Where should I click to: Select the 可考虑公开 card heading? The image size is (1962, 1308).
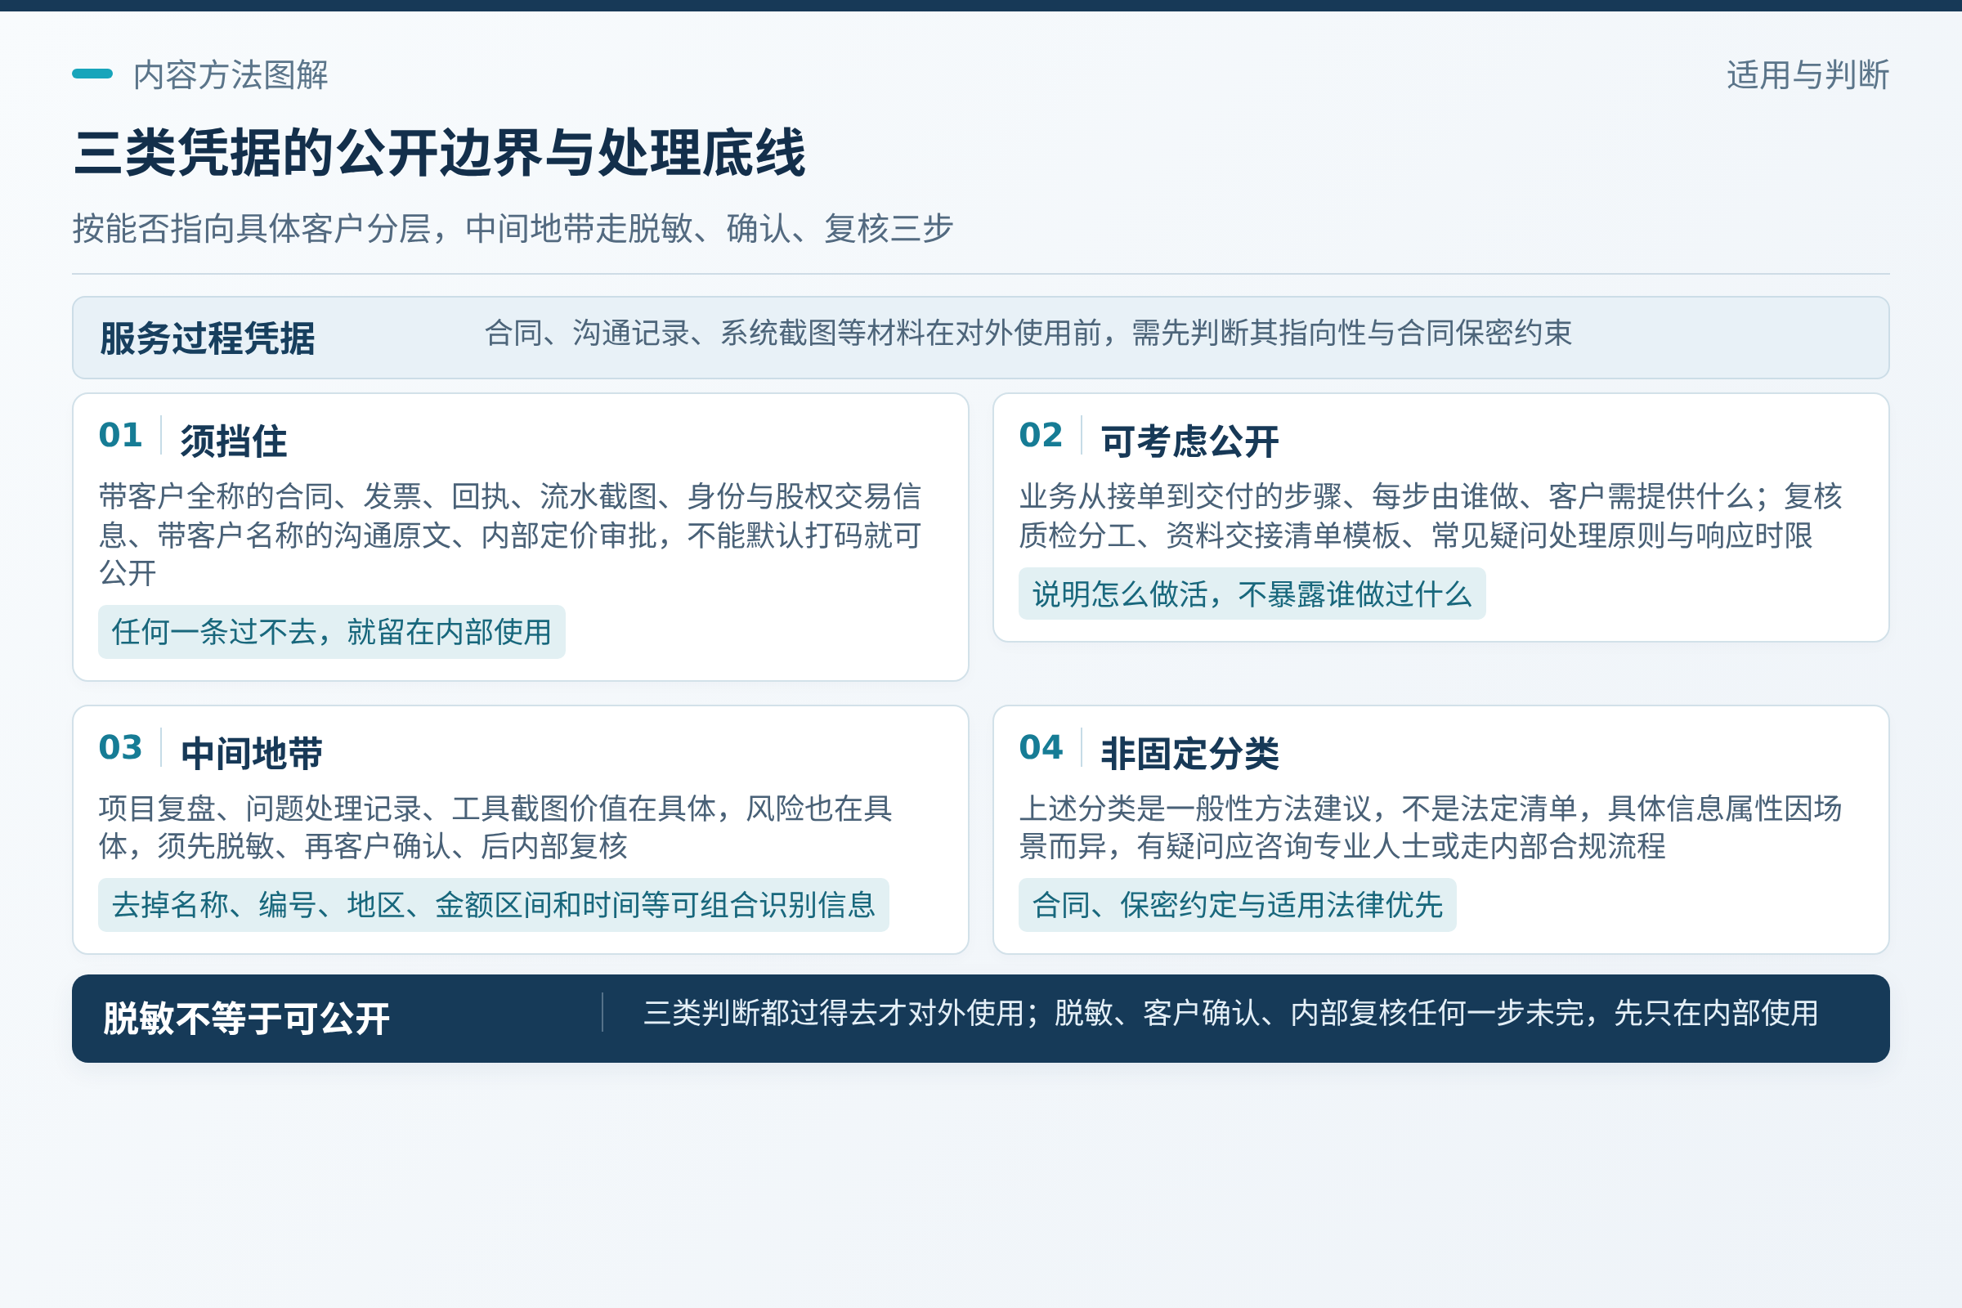(1189, 441)
